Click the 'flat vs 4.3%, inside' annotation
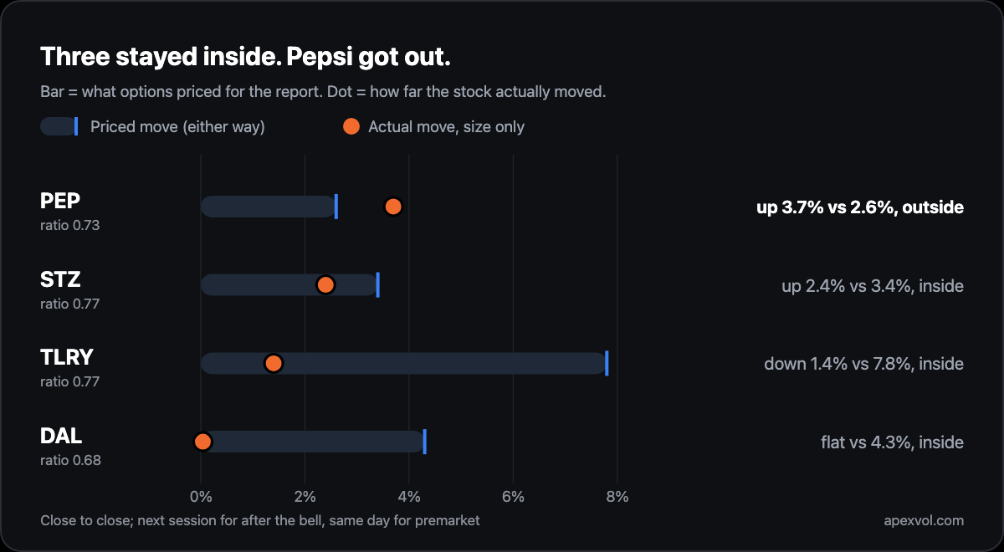 892,442
